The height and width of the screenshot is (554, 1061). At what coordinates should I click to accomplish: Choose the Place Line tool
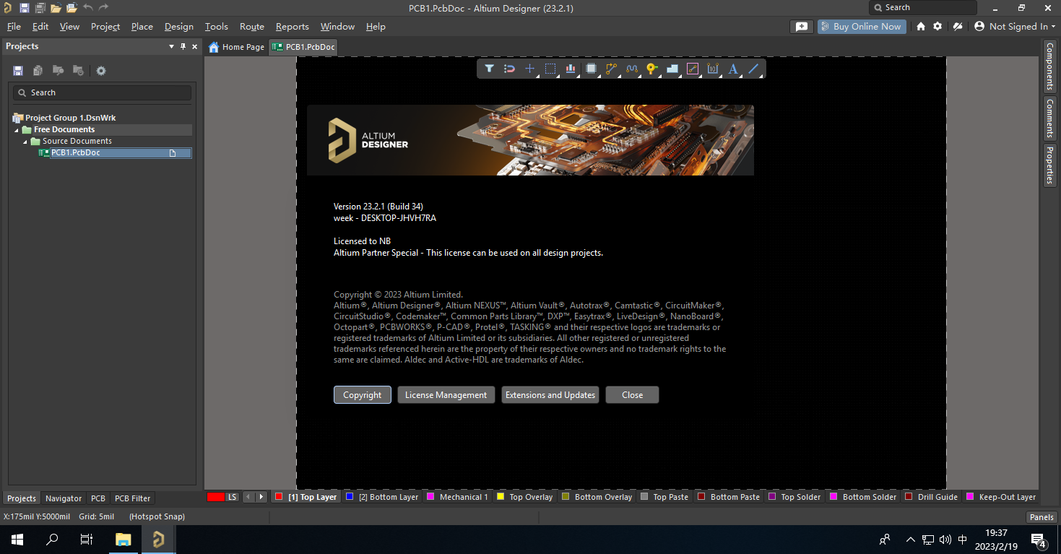click(753, 69)
